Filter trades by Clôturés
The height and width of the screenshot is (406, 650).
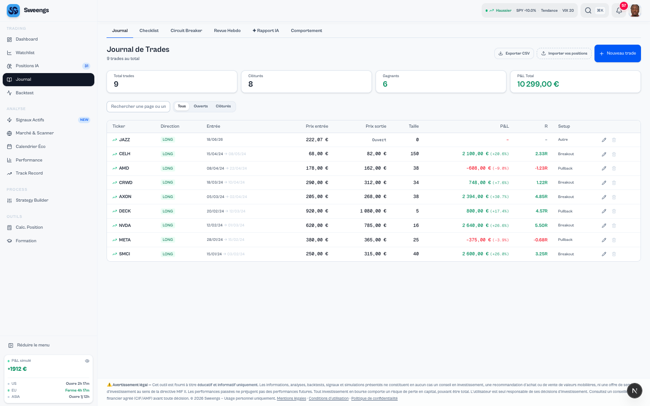[223, 106]
